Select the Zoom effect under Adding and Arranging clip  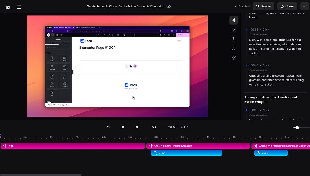pos(271,153)
